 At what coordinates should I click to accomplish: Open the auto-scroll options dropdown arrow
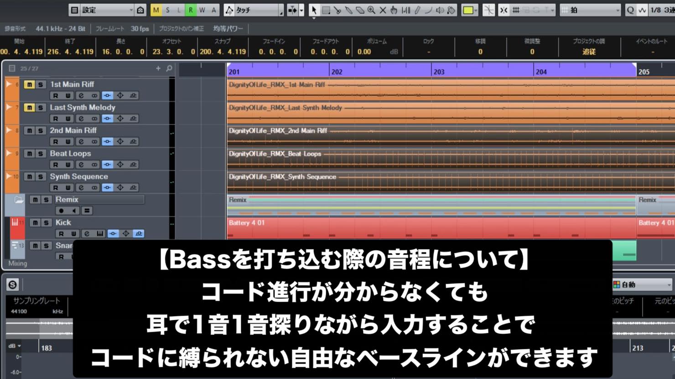301,10
